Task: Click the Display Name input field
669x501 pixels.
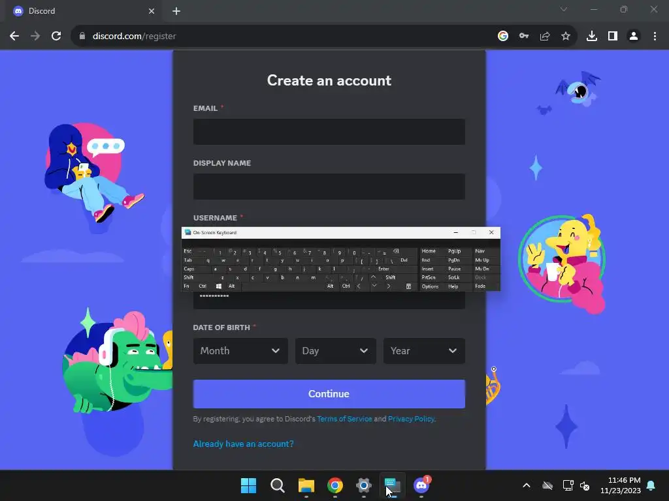Action: [x=329, y=187]
